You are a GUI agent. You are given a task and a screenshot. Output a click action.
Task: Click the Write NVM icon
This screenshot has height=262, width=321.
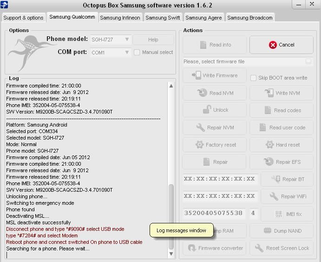click(269, 93)
